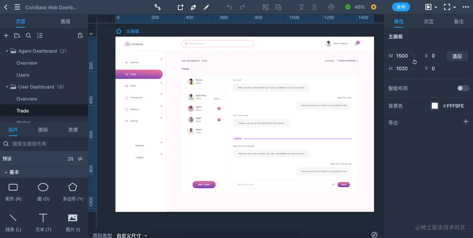This screenshot has height=238, width=473.
Task: Select the Pen tool
Action: 193,7
